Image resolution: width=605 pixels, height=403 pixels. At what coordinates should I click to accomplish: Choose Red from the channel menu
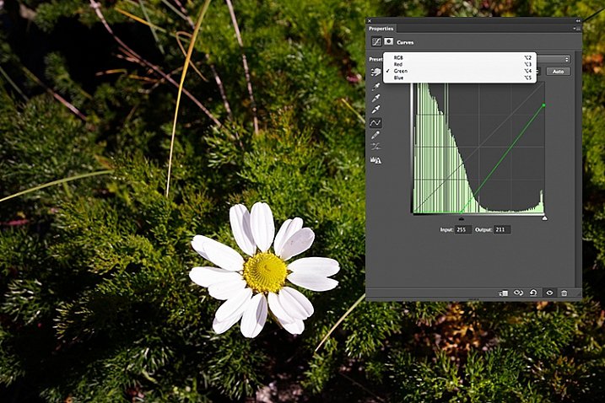[x=398, y=64]
